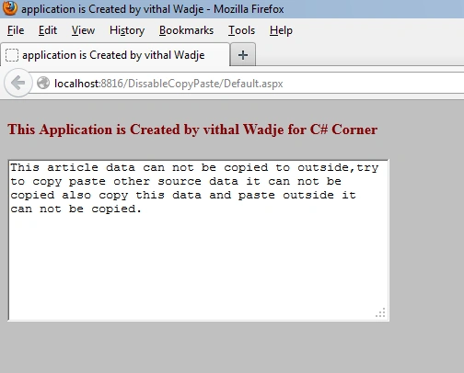The height and width of the screenshot is (373, 464).
Task: Click the line starting 'This article data'
Action: [x=194, y=168]
